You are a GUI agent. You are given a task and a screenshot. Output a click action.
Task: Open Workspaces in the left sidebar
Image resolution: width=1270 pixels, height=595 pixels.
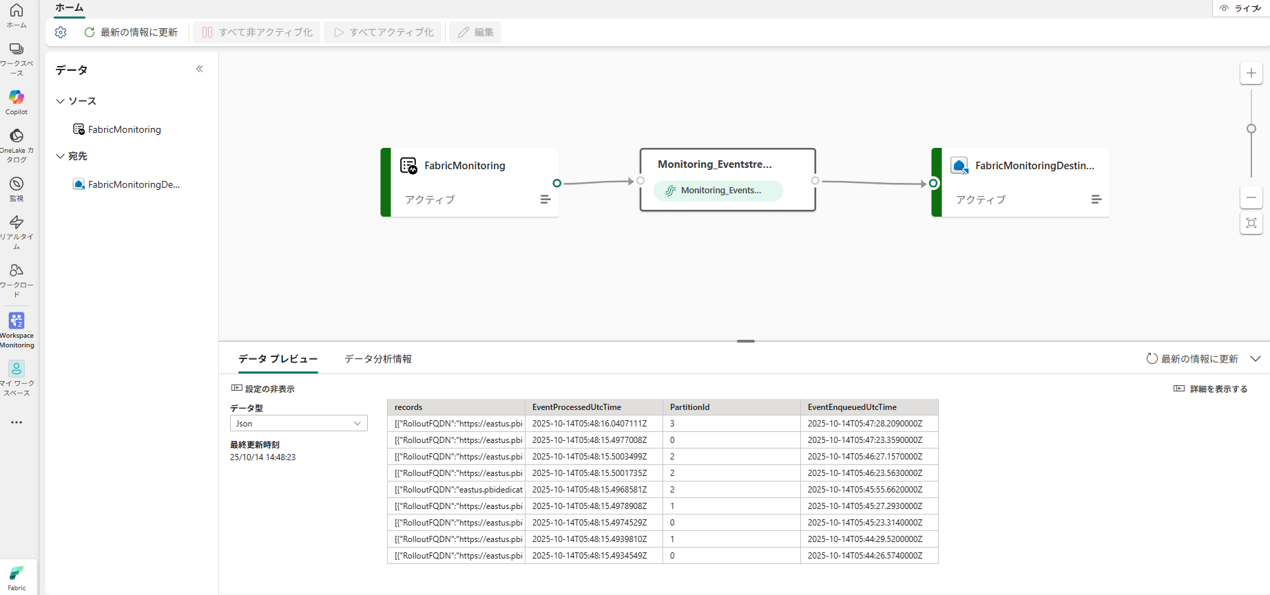[x=17, y=59]
